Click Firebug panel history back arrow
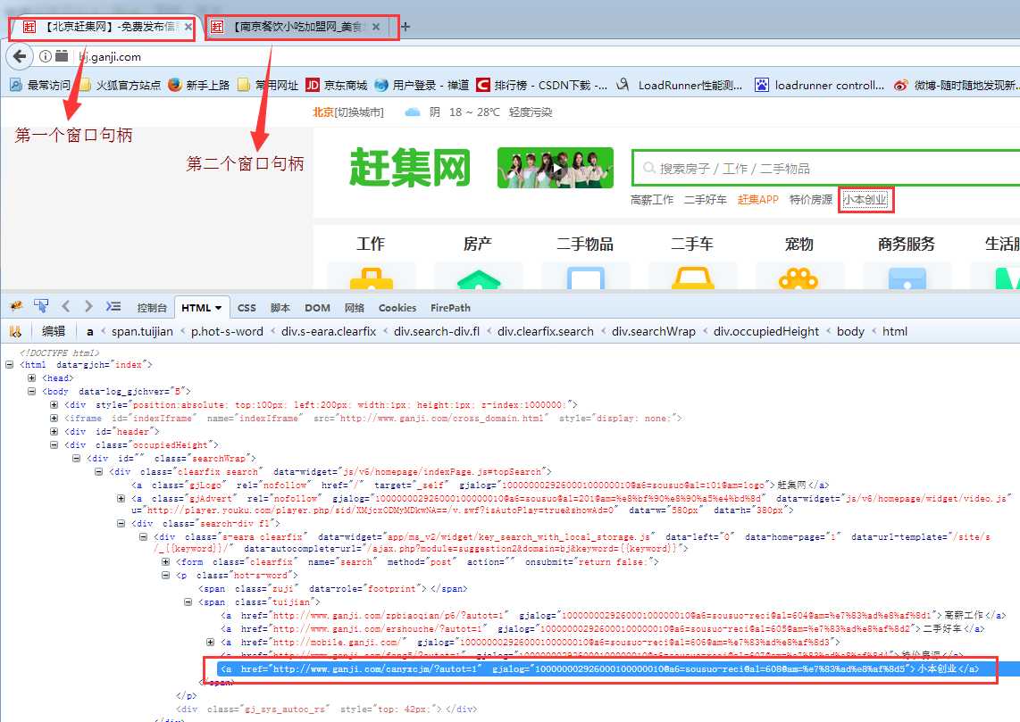 click(66, 306)
